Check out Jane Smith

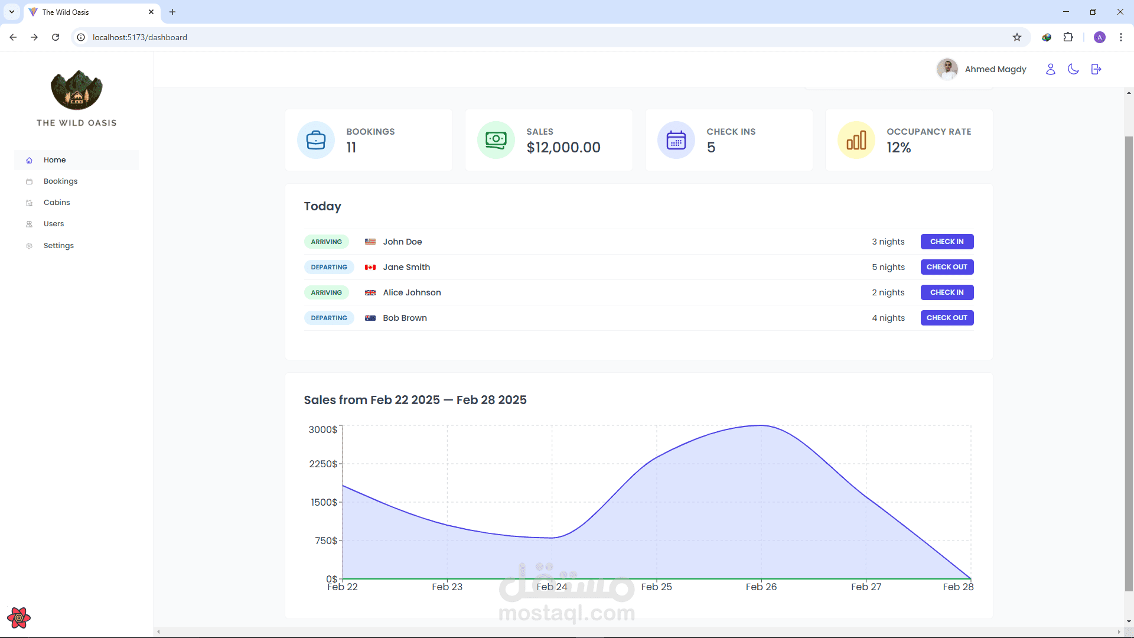(x=947, y=267)
